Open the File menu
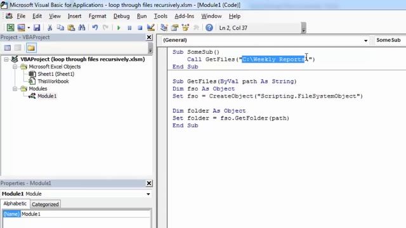 pyautogui.click(x=21, y=16)
